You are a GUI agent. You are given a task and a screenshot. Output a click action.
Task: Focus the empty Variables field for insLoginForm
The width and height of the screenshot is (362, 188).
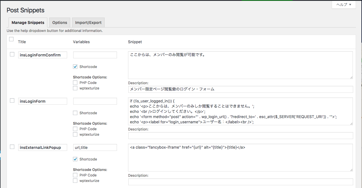pos(95,101)
